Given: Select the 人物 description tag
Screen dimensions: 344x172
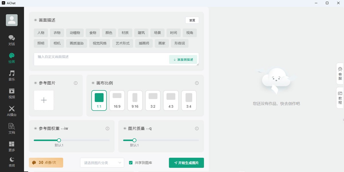Looking at the screenshot, I should (x=40, y=33).
